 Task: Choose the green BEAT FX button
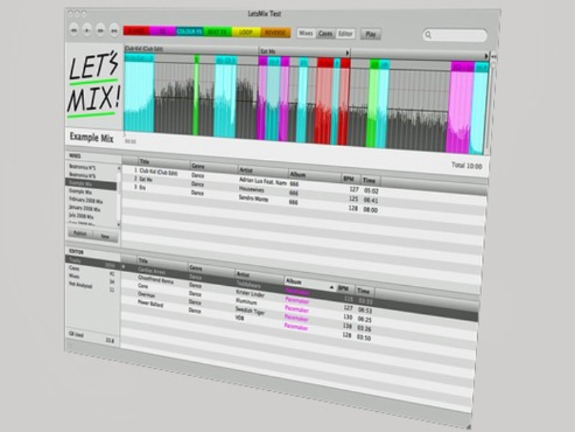coord(217,32)
